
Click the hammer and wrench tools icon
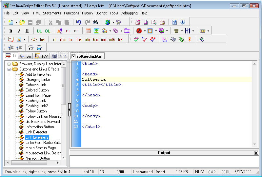[x=119, y=22]
